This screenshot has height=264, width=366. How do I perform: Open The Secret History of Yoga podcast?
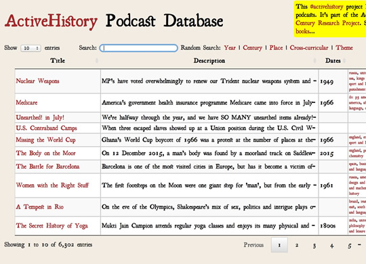52,225
